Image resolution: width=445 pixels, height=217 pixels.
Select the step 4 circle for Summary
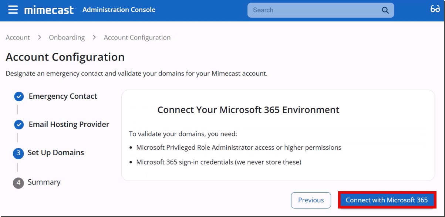19,182
